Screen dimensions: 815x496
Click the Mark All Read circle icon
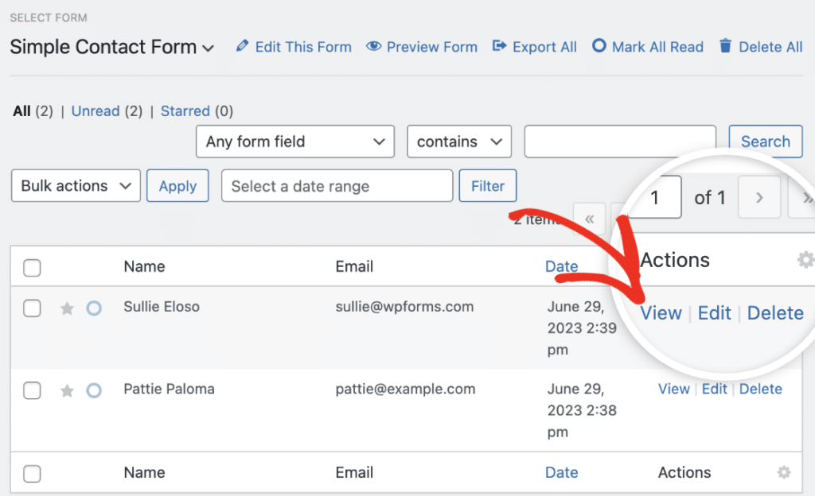[599, 47]
